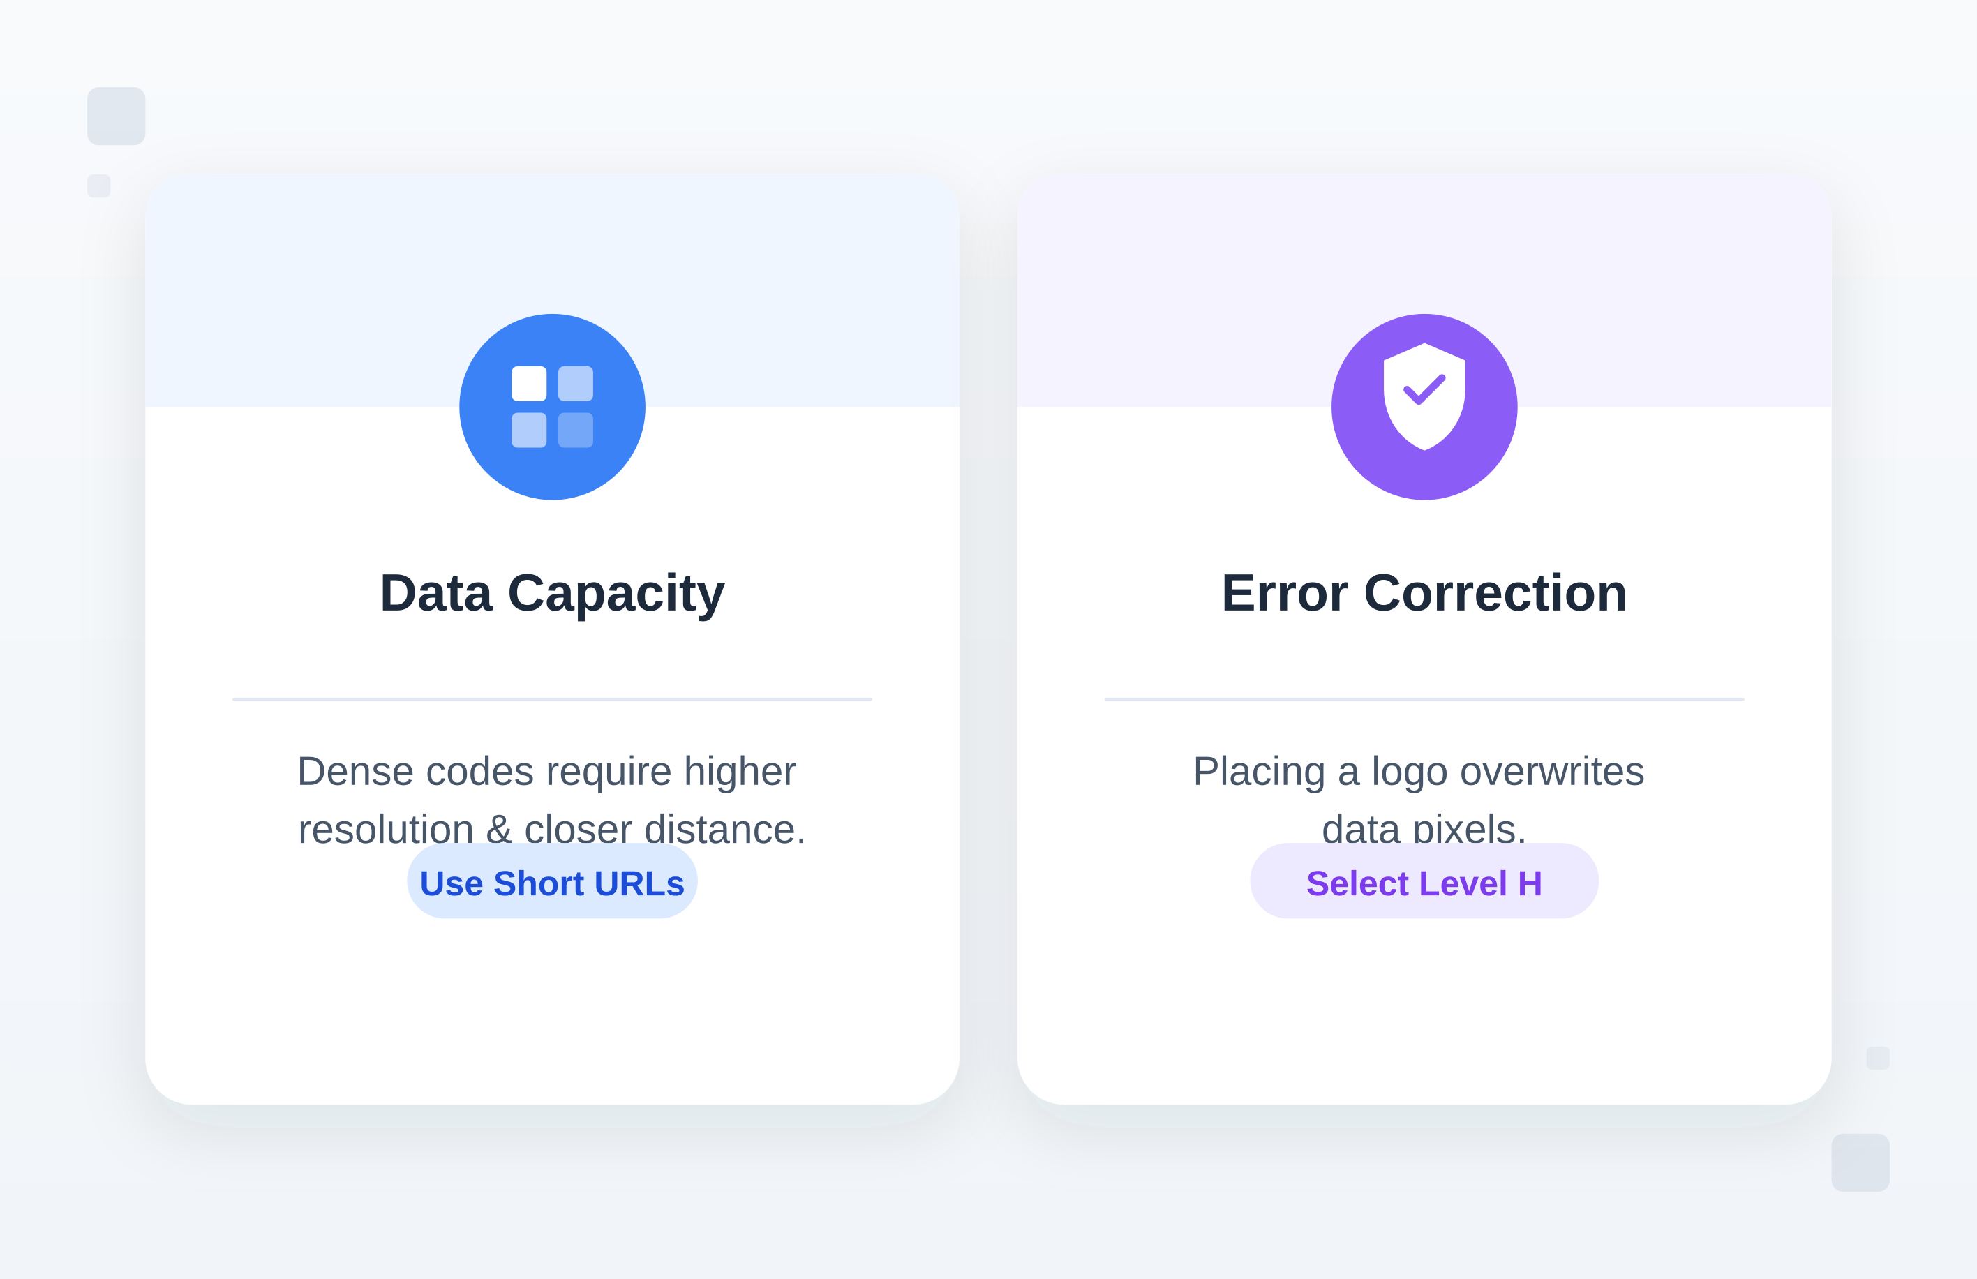
Task: Click empty white space below Select Level H
Action: click(1424, 1013)
